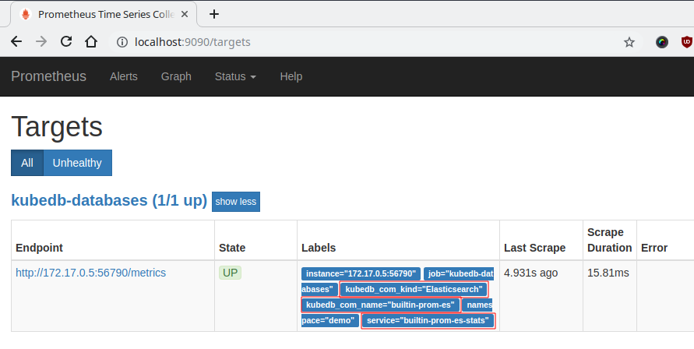
Task: Open a new browser tab
Action: click(214, 14)
